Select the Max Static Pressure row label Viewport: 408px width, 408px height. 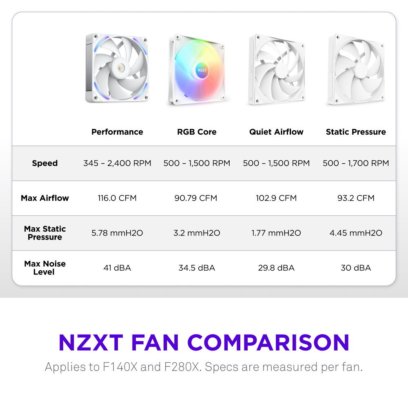pos(45,233)
